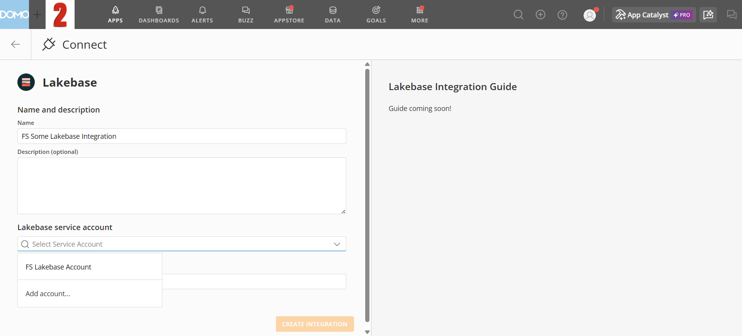Open the Appstore menu item

pyautogui.click(x=289, y=15)
